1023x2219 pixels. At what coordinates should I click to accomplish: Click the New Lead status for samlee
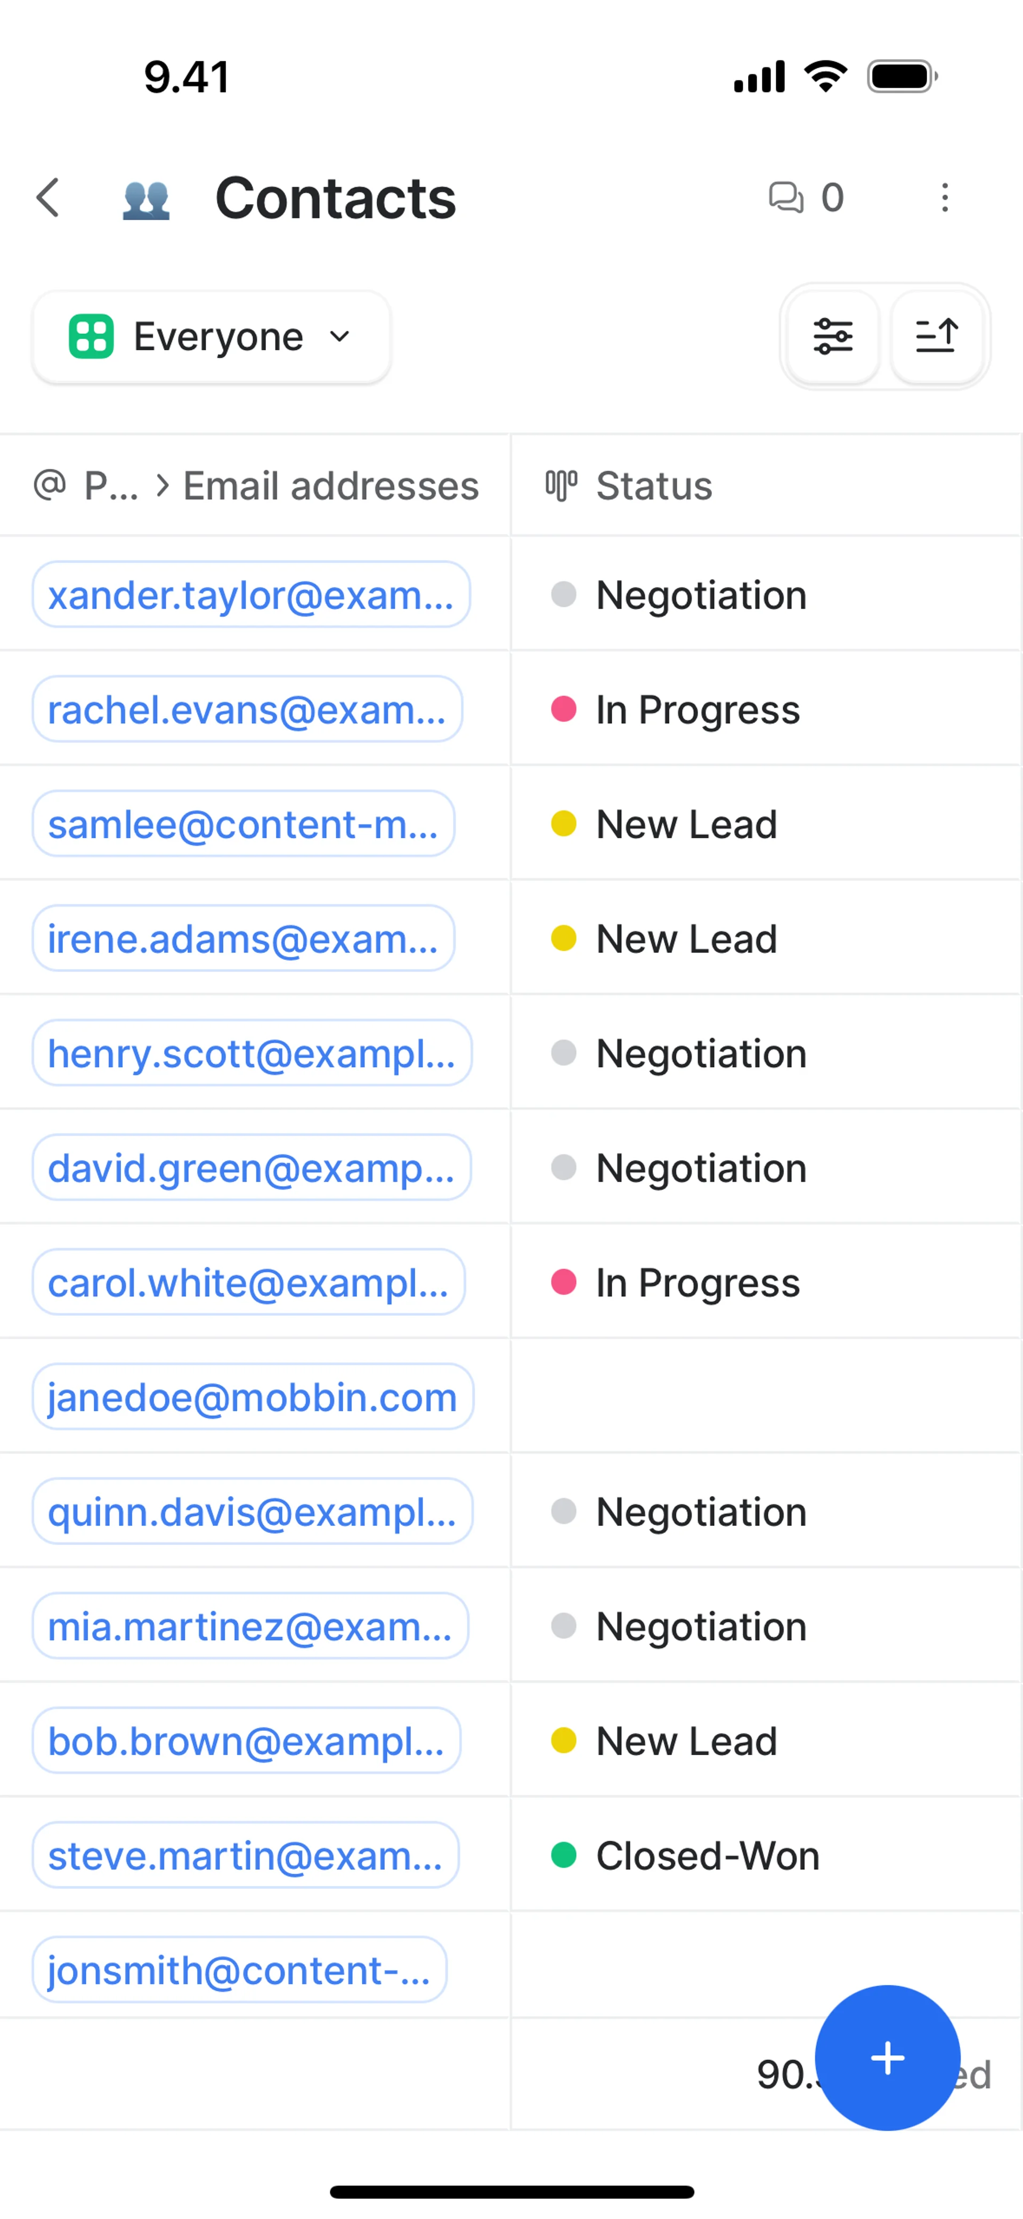pyautogui.click(x=685, y=824)
